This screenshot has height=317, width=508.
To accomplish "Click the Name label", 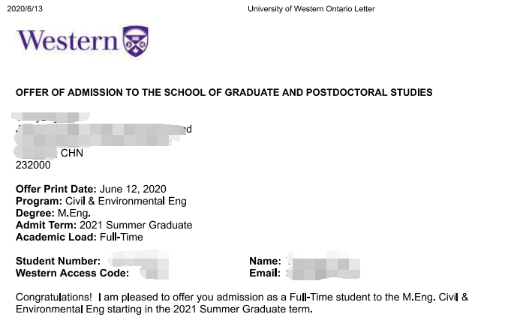I will (265, 261).
